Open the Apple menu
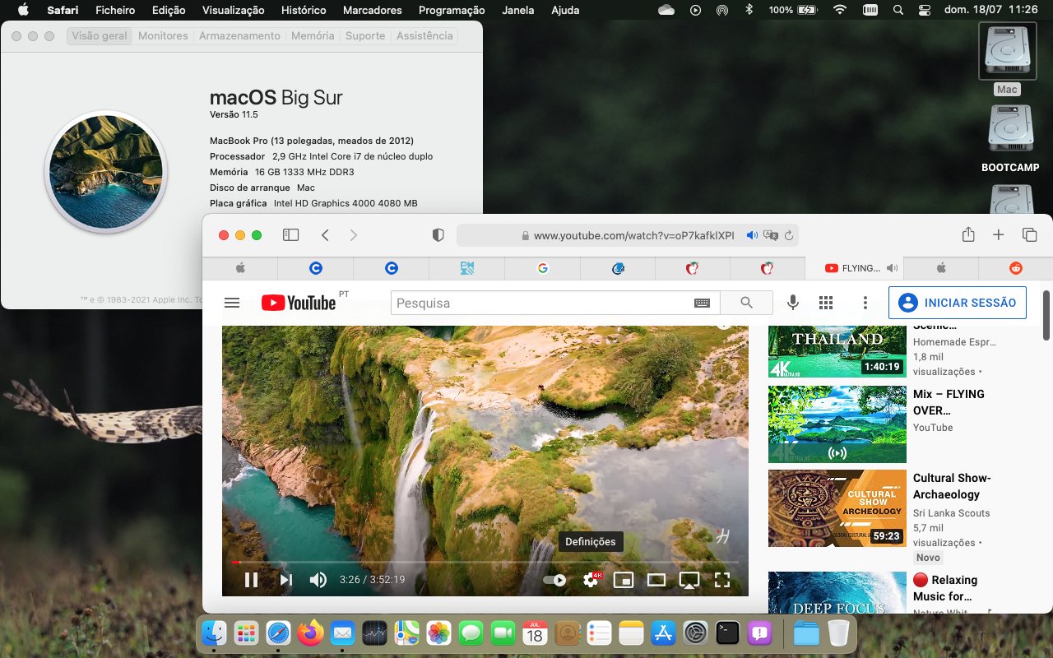The image size is (1053, 658). [x=22, y=10]
